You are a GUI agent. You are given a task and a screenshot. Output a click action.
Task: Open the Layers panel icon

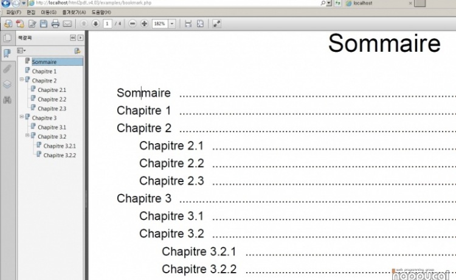tap(7, 84)
